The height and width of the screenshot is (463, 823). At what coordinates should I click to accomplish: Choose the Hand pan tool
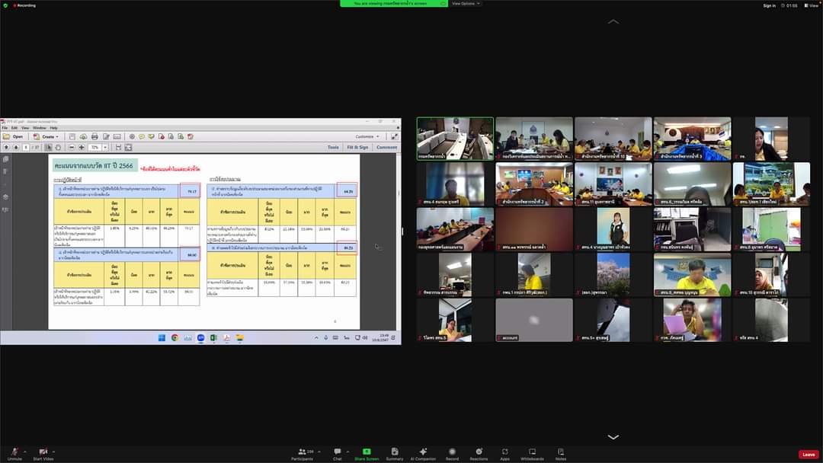click(58, 148)
